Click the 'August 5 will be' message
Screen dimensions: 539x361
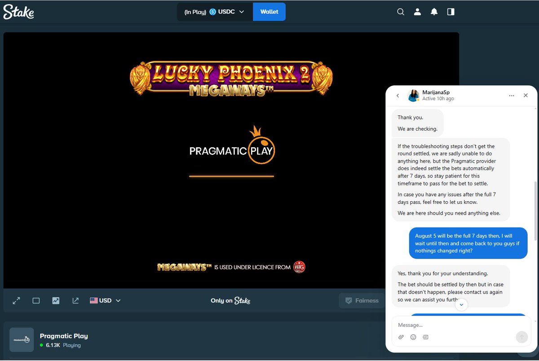click(x=468, y=243)
